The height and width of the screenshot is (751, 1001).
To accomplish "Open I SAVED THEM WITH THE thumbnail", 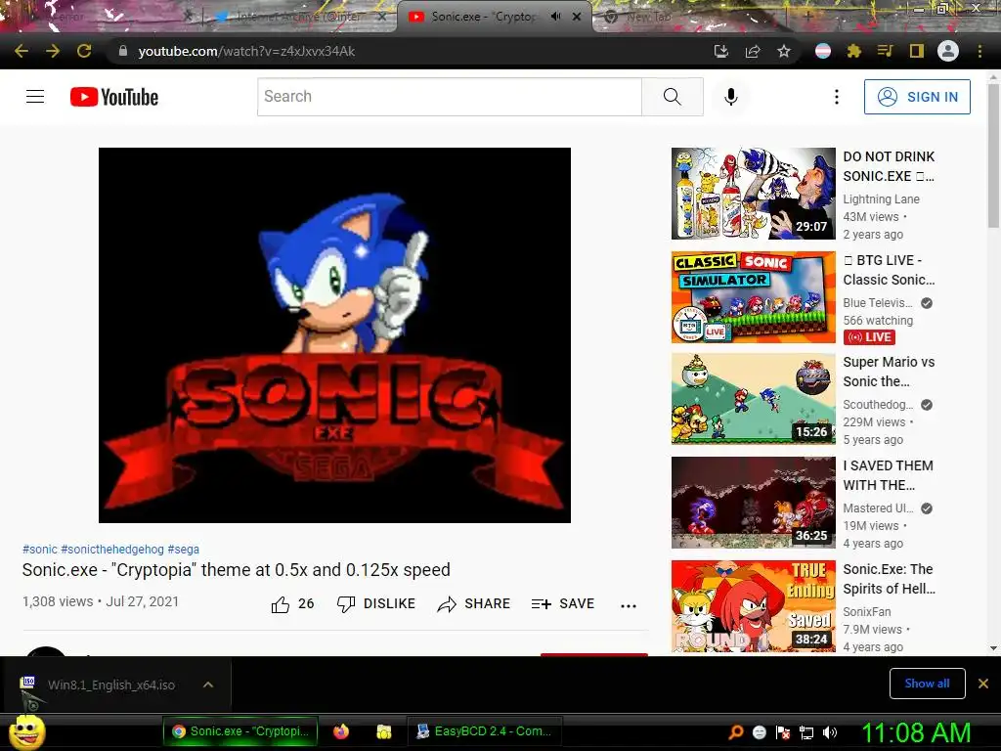I will click(x=754, y=503).
